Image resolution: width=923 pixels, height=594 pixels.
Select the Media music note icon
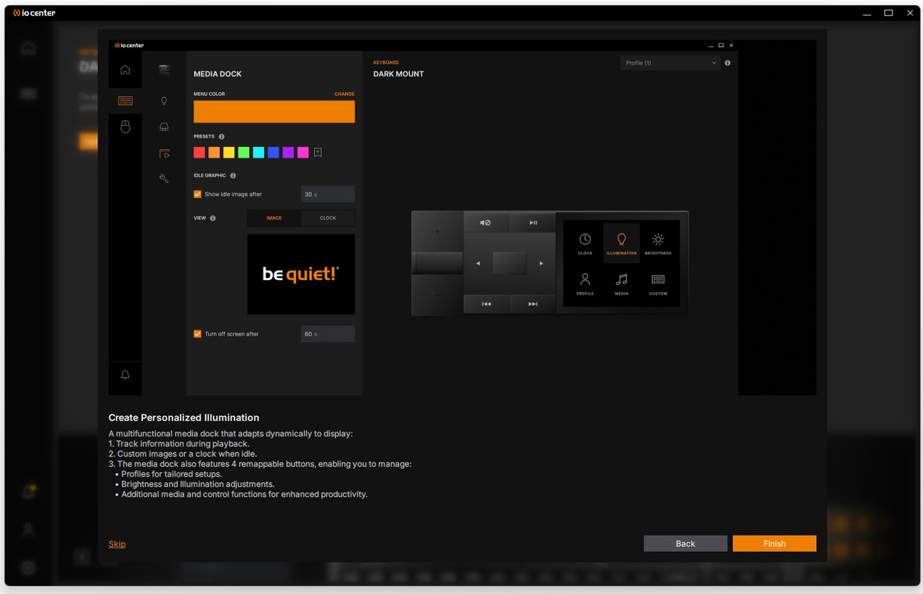(x=621, y=283)
